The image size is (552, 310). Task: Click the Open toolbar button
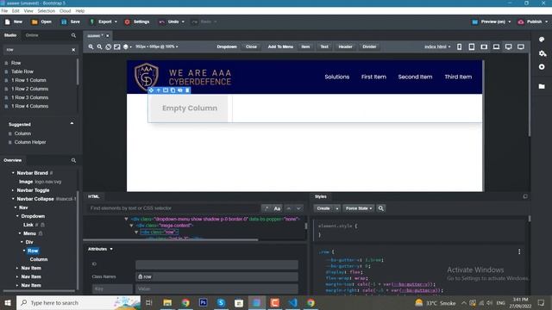click(41, 22)
